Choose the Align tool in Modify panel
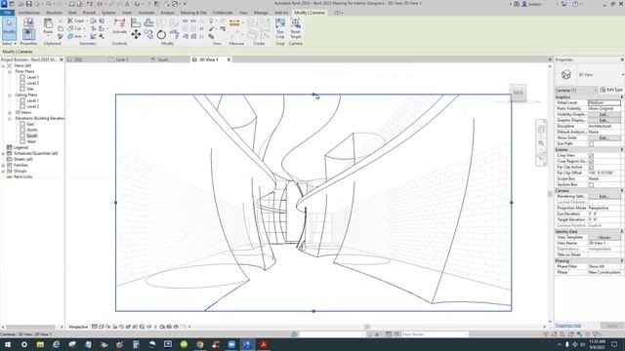 point(136,22)
